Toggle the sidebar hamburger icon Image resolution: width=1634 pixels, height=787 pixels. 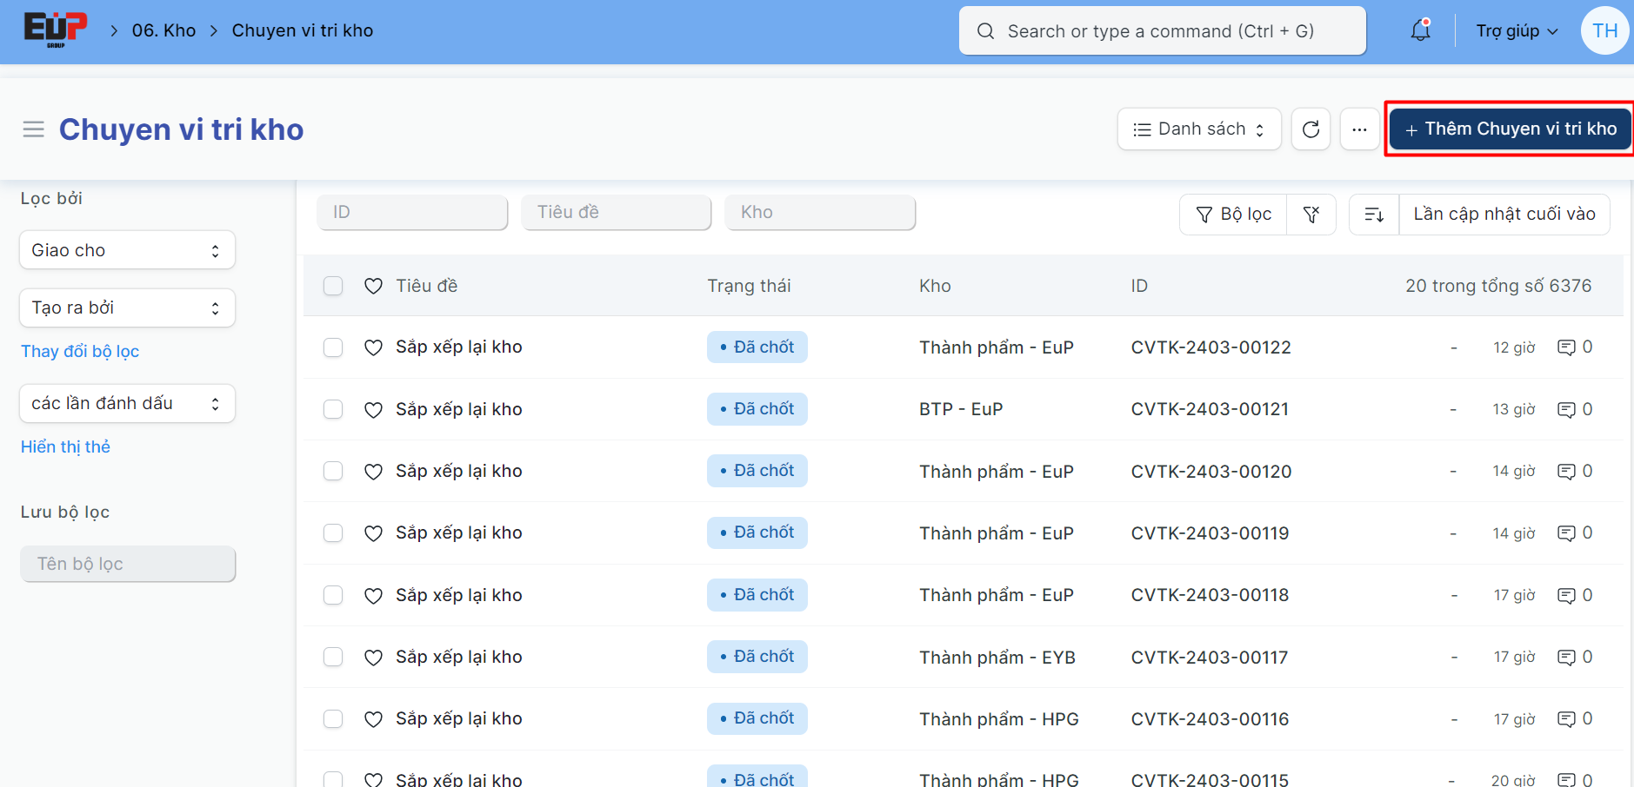click(33, 129)
